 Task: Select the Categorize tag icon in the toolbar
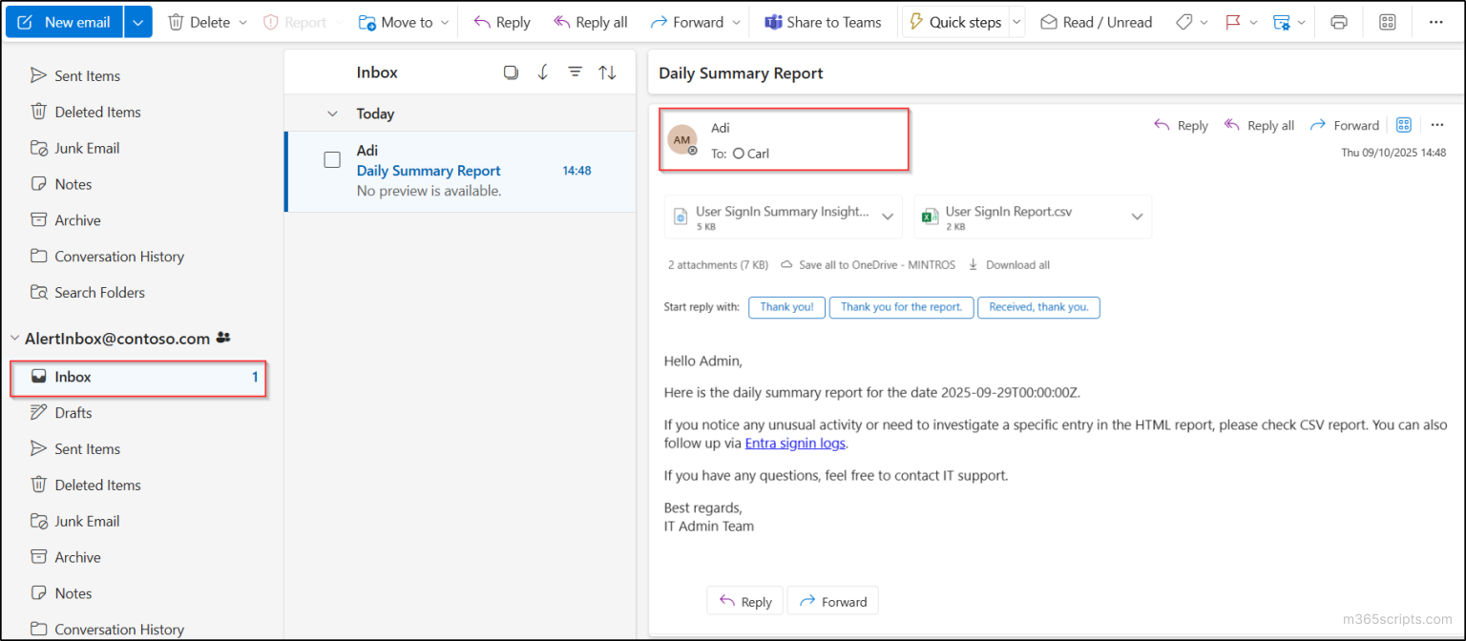point(1184,21)
